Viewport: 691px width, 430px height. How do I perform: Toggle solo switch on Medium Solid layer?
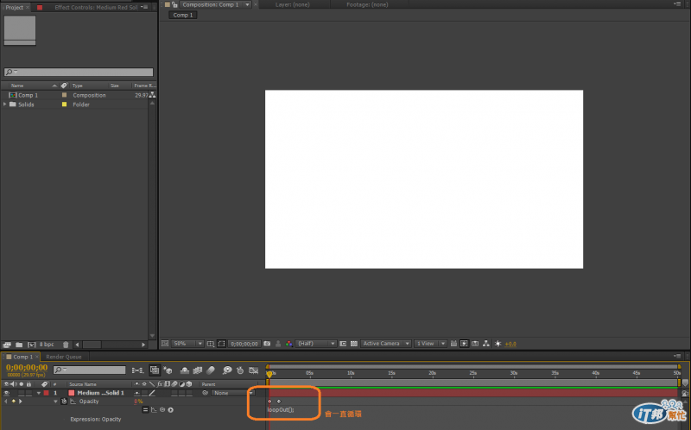pos(21,393)
